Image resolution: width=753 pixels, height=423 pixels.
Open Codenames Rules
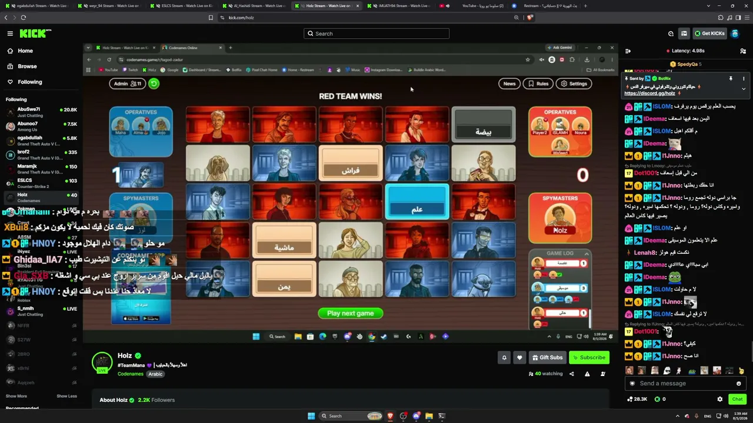point(538,83)
